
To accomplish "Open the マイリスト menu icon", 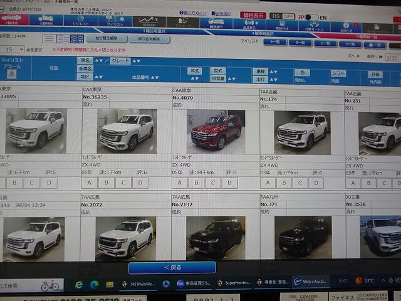I will [x=115, y=21].
